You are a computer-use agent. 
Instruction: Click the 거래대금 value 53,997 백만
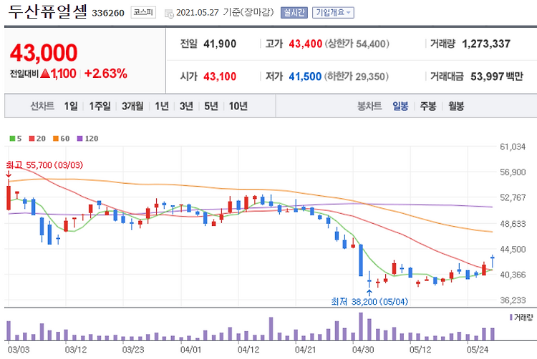pos(497,77)
